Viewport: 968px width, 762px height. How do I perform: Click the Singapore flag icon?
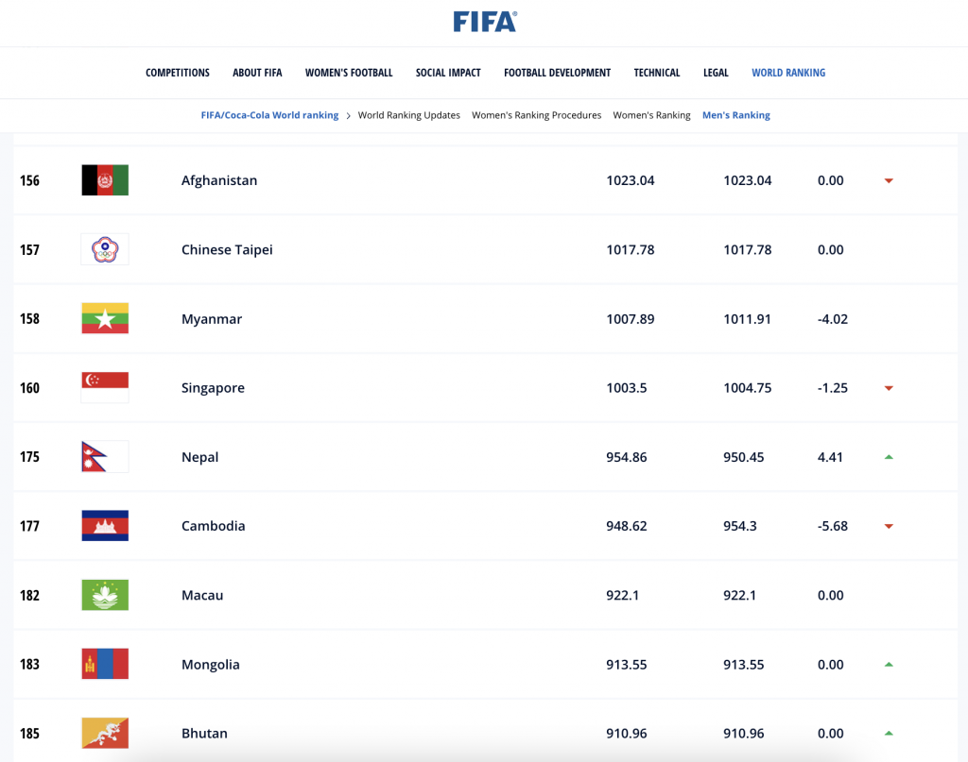(105, 387)
